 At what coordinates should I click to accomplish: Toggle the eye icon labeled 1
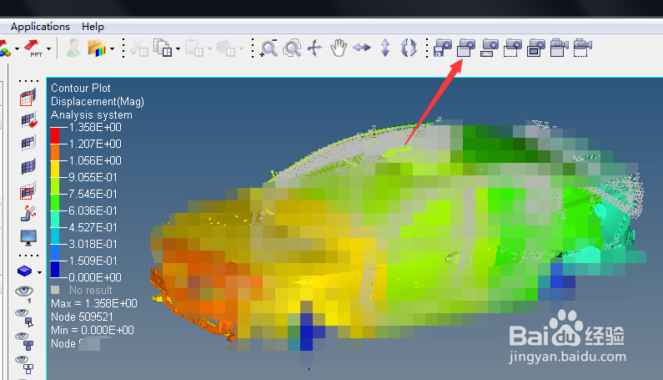click(24, 292)
